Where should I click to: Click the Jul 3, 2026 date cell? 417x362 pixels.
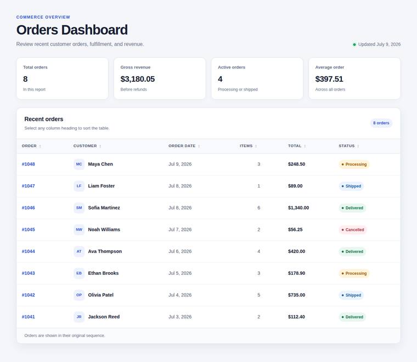[180, 317]
